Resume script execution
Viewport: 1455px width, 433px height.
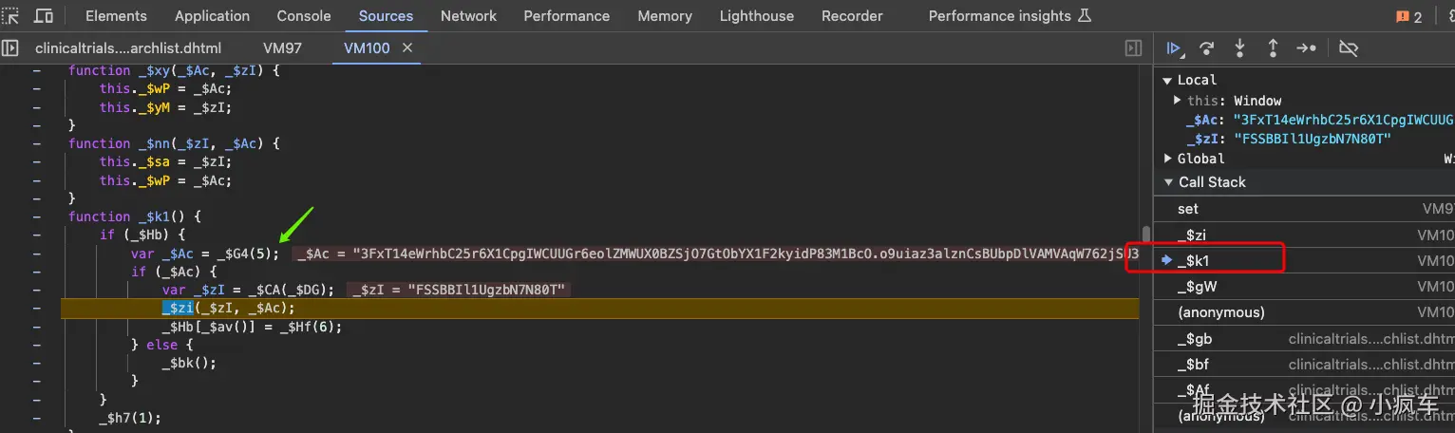[x=1174, y=48]
